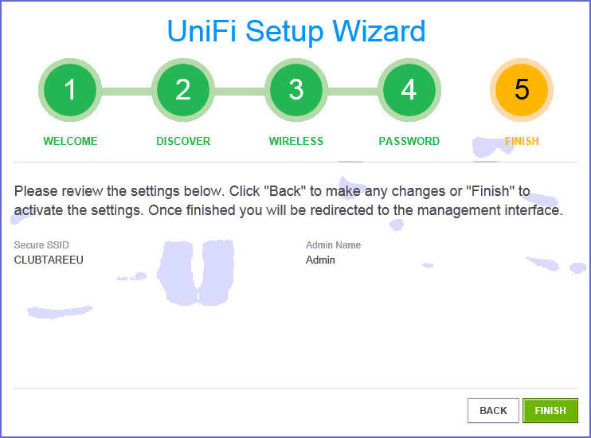The width and height of the screenshot is (591, 438).
Task: Return to the PASSWORD step label
Action: 409,141
